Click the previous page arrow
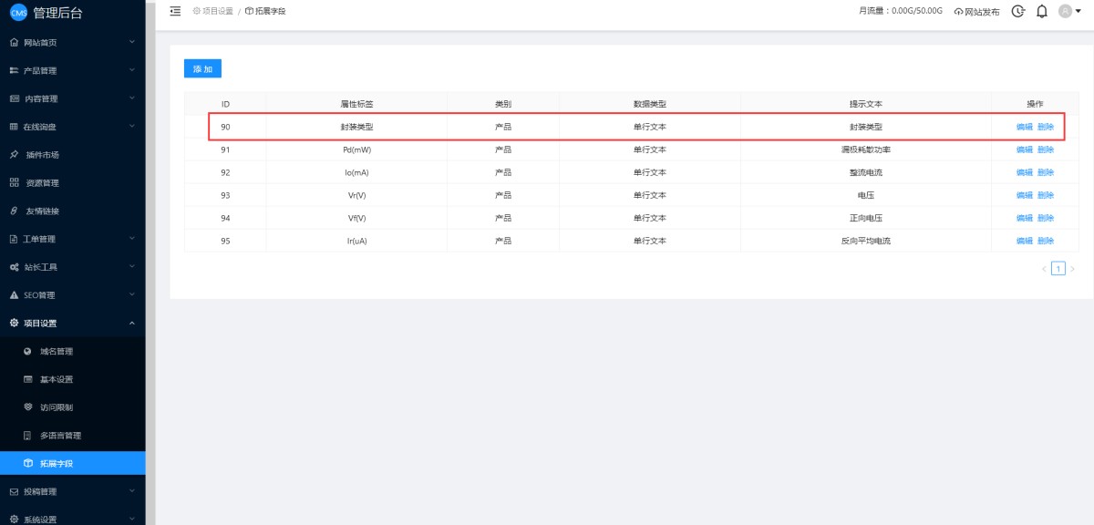This screenshot has height=525, width=1094. click(1044, 269)
